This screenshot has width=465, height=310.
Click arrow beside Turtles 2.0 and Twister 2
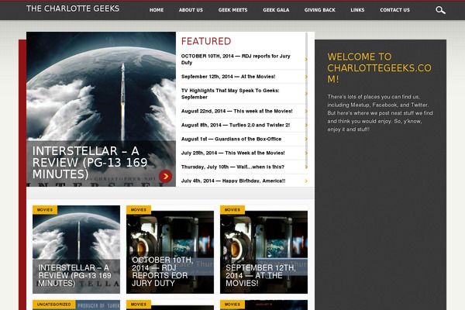[306, 126]
